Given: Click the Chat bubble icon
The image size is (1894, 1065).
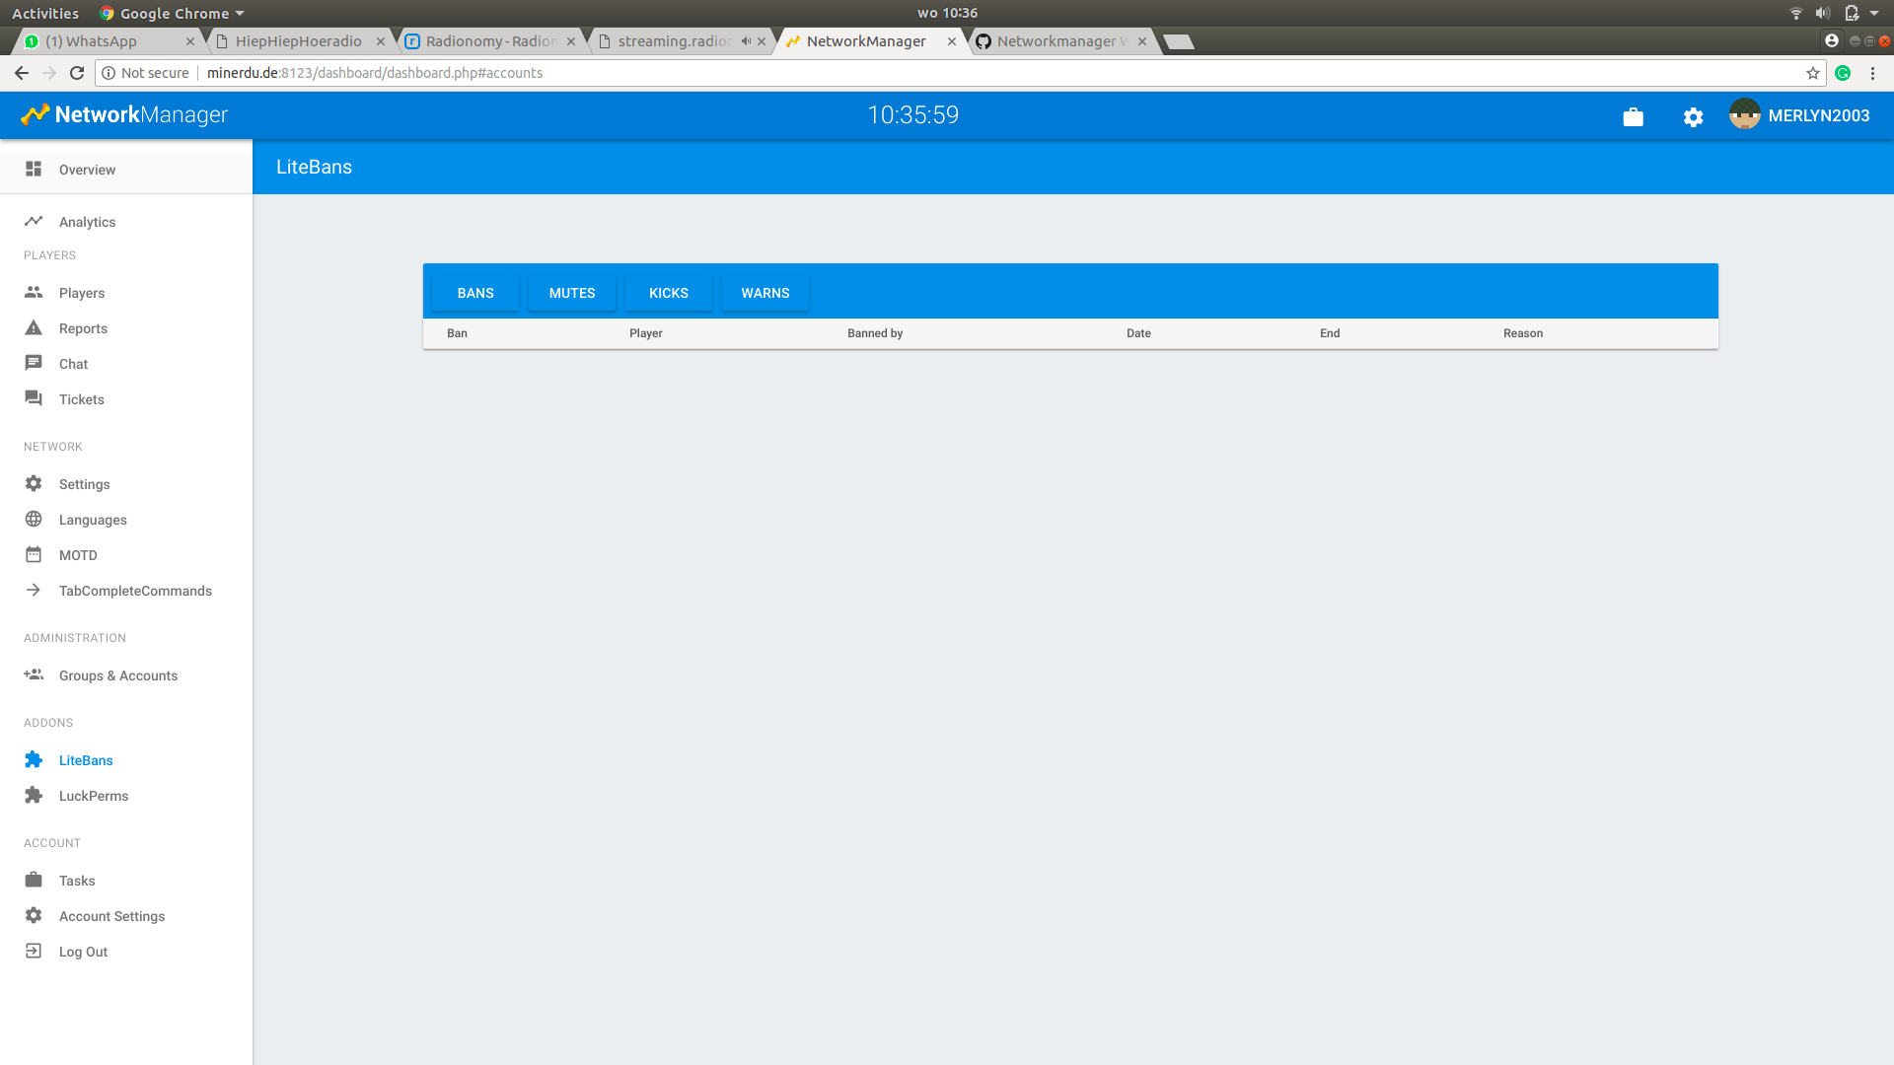Looking at the screenshot, I should click(34, 363).
